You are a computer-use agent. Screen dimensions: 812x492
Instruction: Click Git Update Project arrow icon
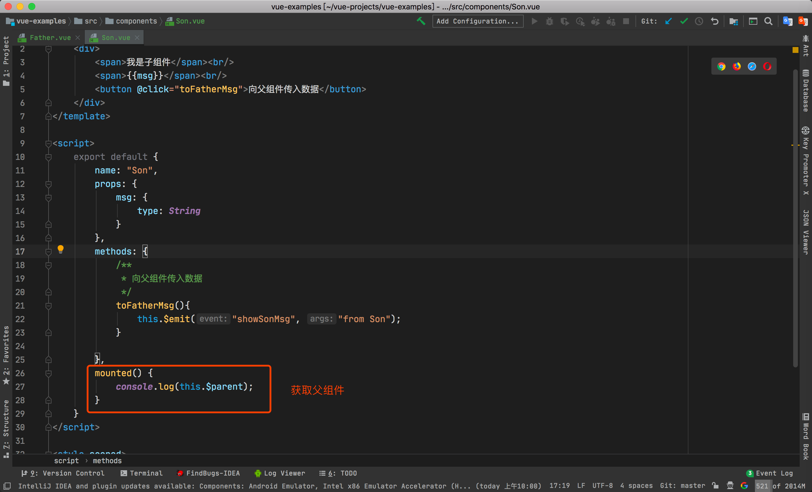click(668, 21)
